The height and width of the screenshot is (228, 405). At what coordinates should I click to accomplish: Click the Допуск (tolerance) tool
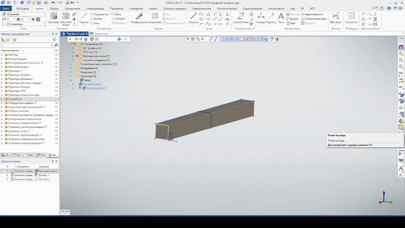[x=292, y=19]
